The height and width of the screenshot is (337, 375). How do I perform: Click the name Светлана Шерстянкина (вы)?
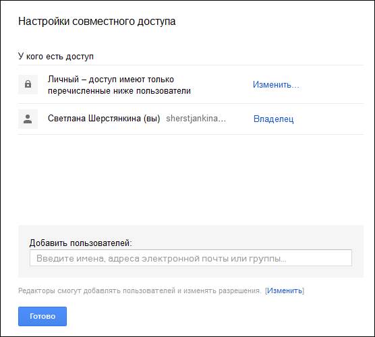coord(104,119)
